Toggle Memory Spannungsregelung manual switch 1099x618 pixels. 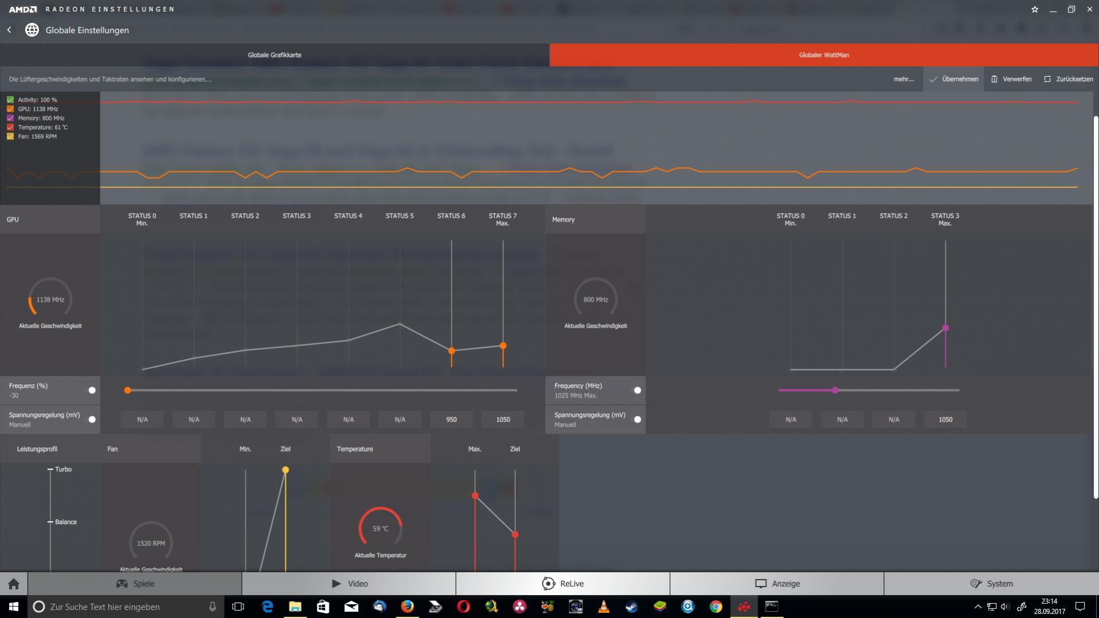637,419
